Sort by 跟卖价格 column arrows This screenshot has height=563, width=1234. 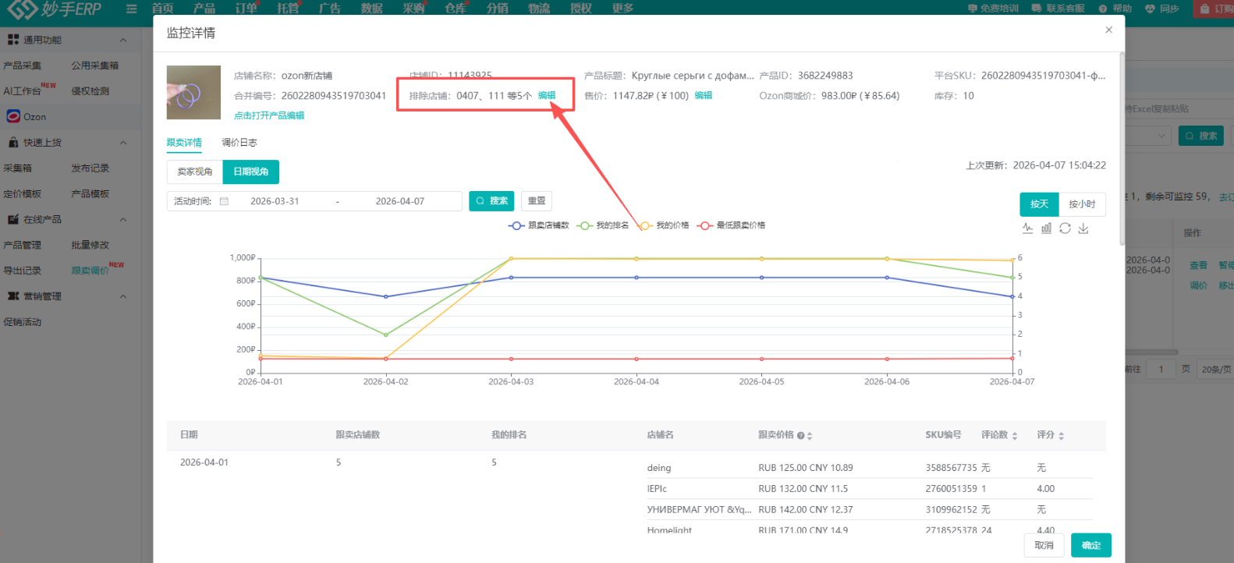coord(810,436)
